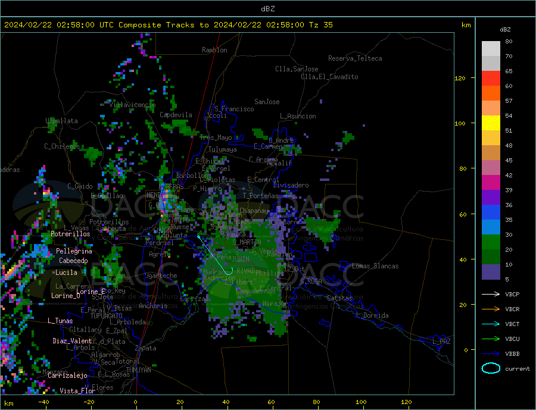The image size is (536, 410).
Task: Click the blue VBBB arrow legend icon
Action: point(491,353)
